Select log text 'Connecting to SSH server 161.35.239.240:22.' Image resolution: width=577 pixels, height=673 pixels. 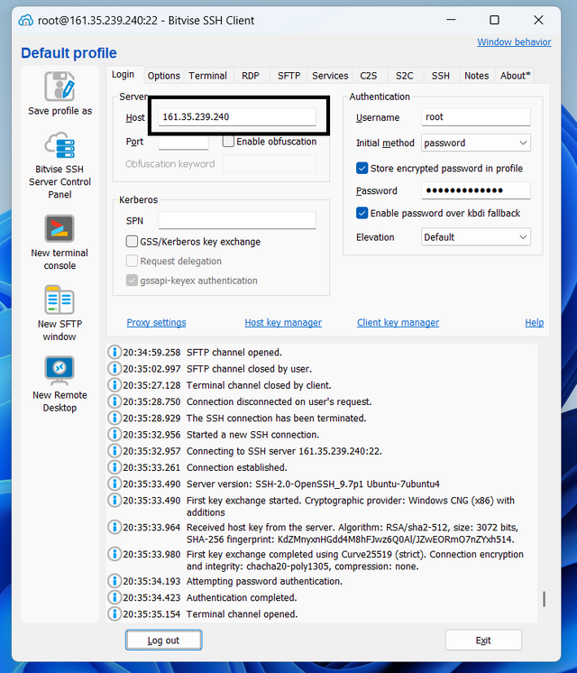click(284, 451)
